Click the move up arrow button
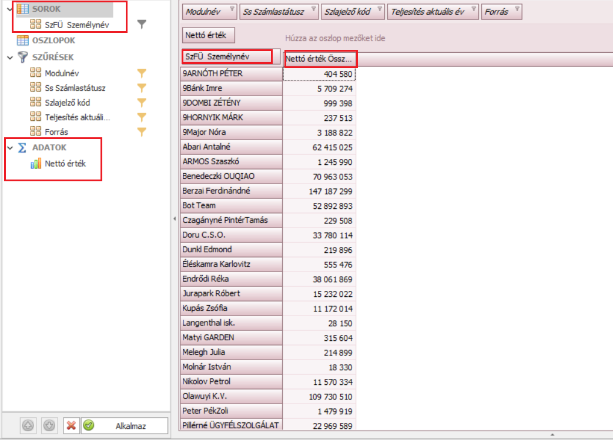Screen dimensions: 613x440 pos(27,426)
